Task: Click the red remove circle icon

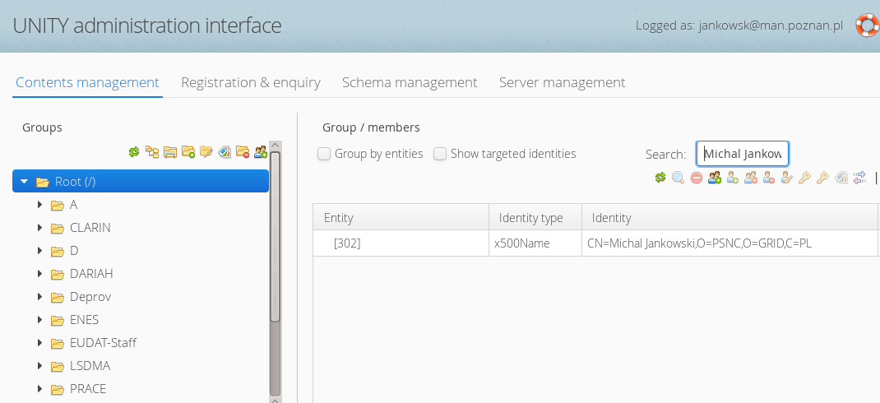Action: point(696,177)
